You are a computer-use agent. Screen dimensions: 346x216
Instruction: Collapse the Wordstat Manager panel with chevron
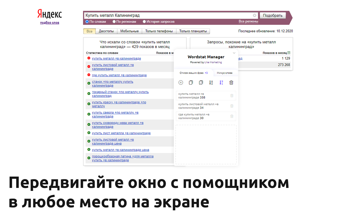tap(234, 53)
